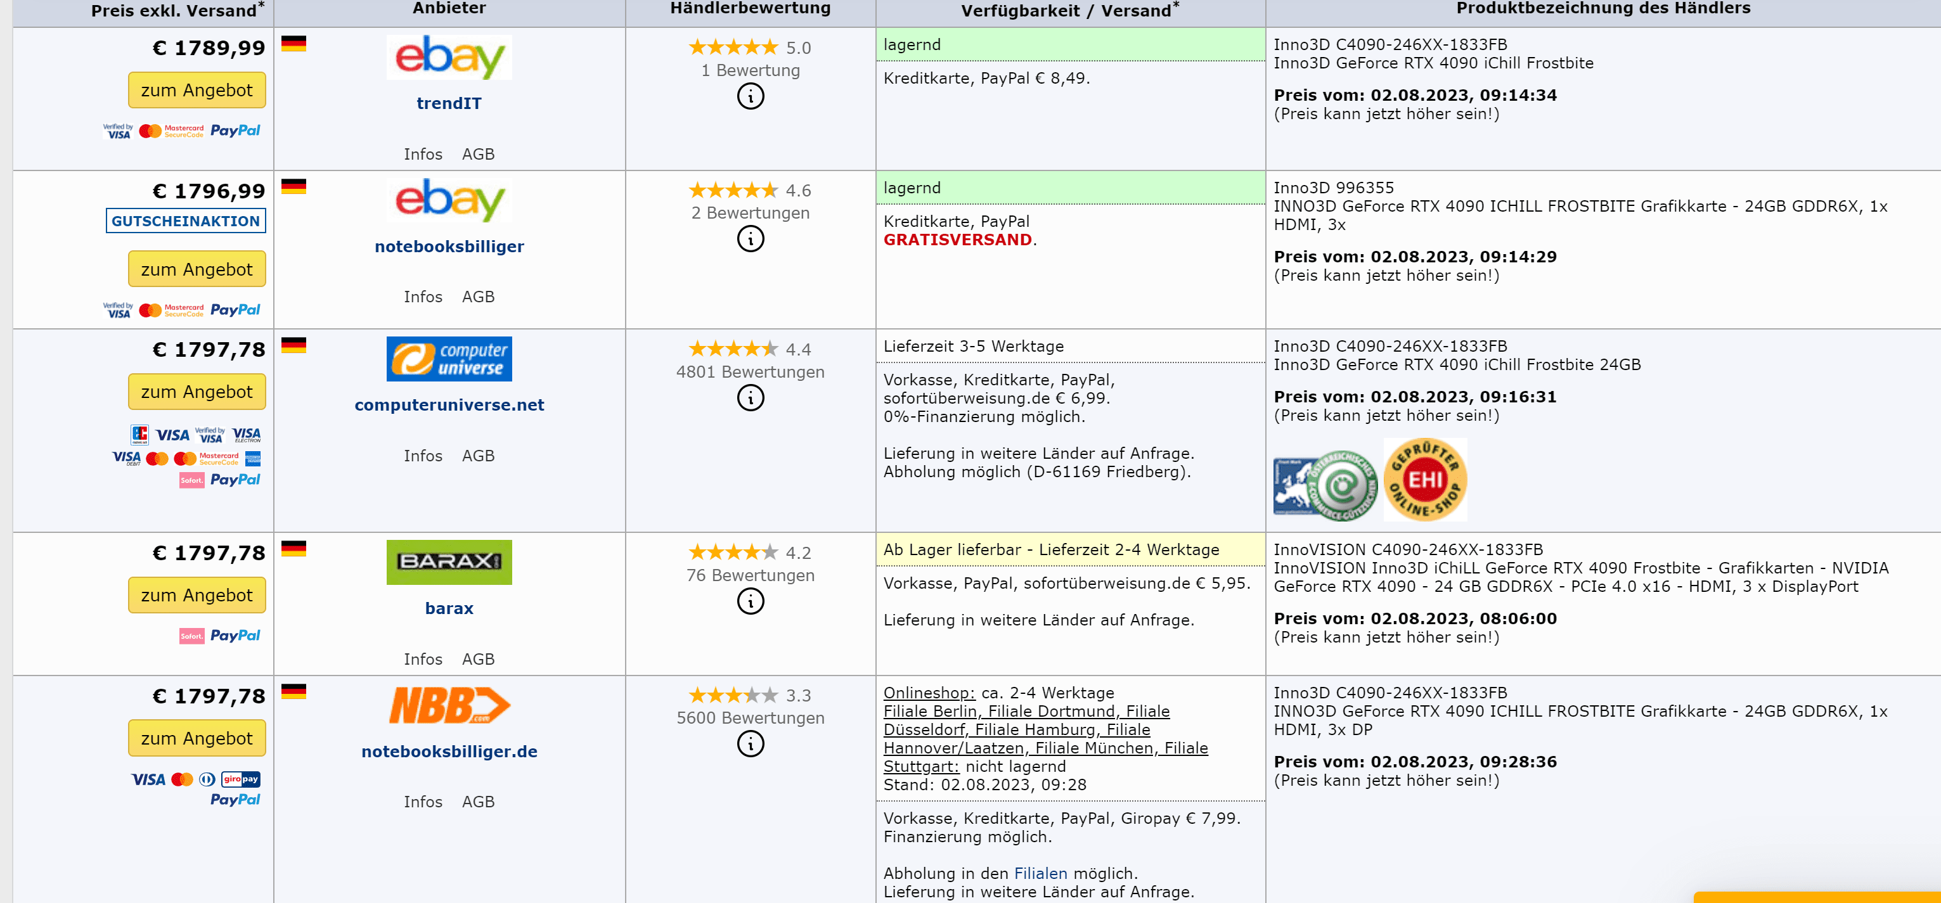The image size is (1941, 903).
Task: Click the Filialen link in NBB row
Action: coord(1040,873)
